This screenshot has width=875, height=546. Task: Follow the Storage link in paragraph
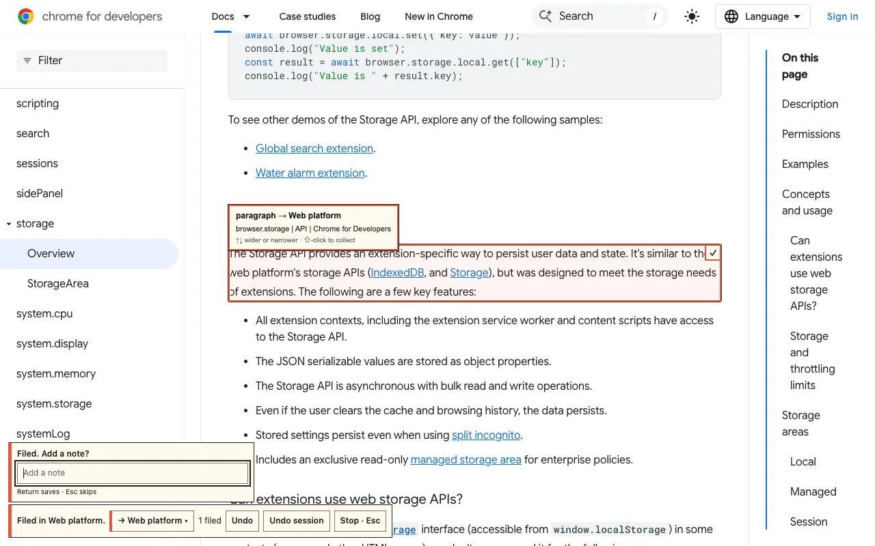(469, 273)
